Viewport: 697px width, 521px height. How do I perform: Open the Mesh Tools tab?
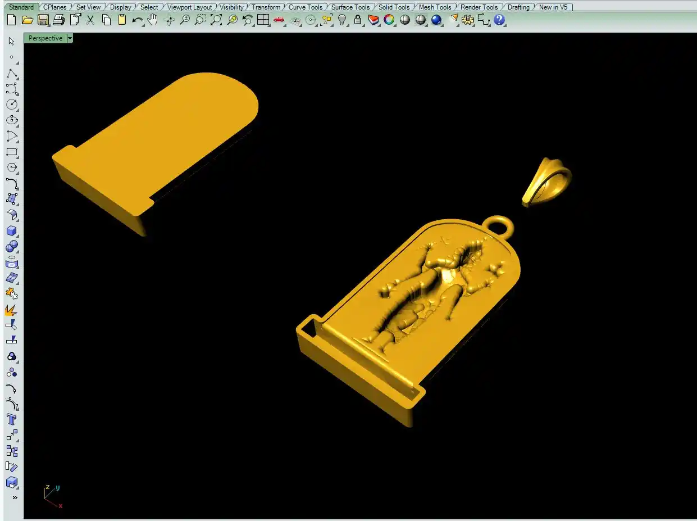click(435, 7)
